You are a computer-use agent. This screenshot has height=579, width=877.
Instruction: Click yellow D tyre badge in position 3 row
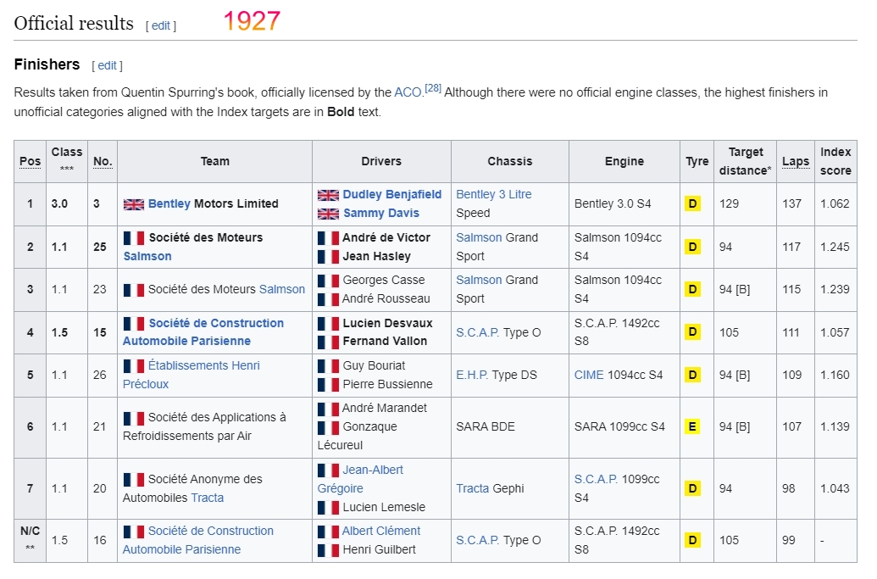click(x=693, y=289)
